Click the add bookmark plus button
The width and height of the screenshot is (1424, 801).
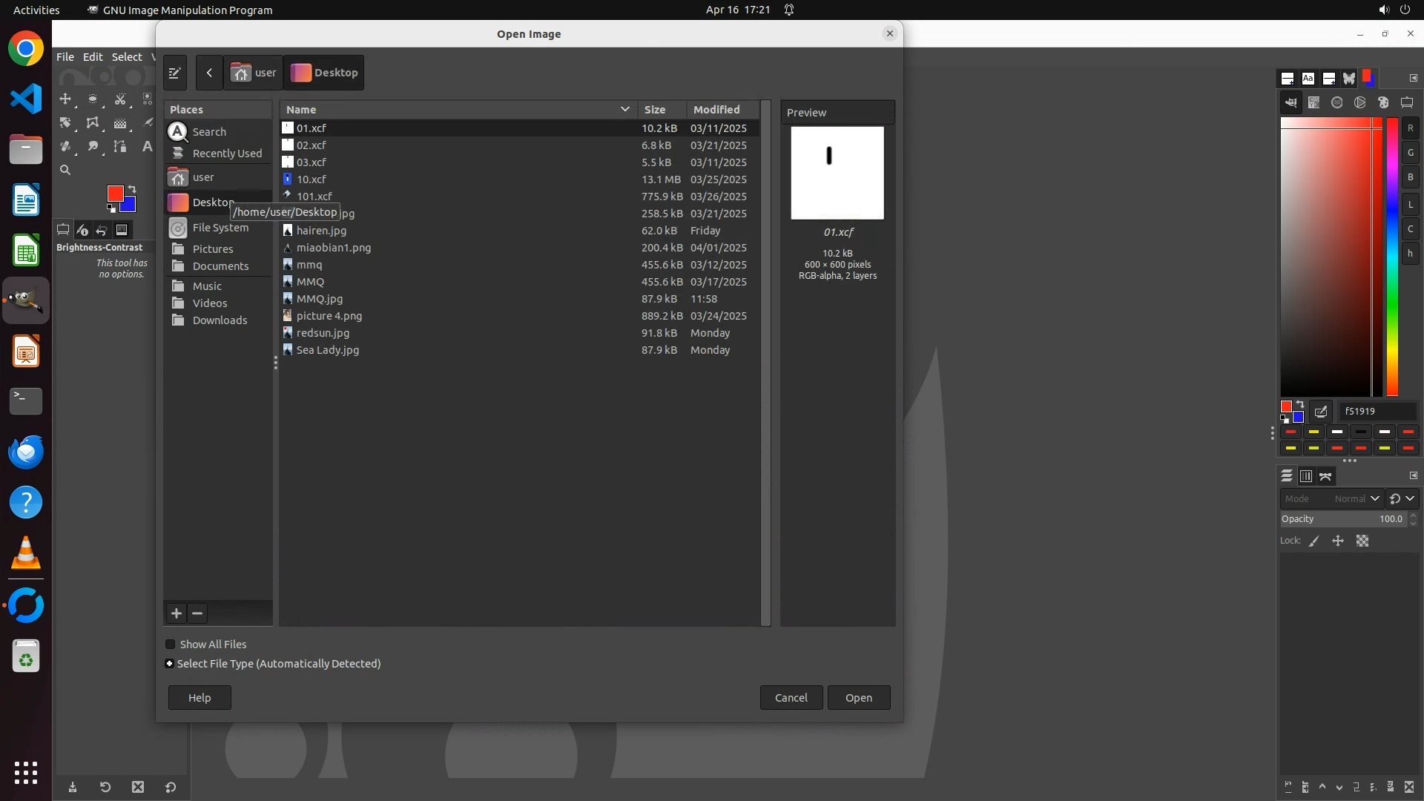pyautogui.click(x=176, y=613)
